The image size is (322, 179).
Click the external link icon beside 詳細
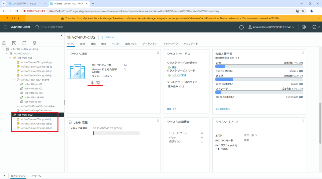[174, 109]
